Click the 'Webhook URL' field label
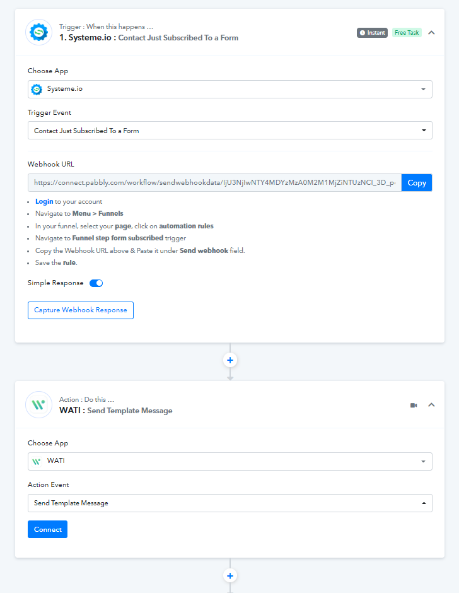 51,164
